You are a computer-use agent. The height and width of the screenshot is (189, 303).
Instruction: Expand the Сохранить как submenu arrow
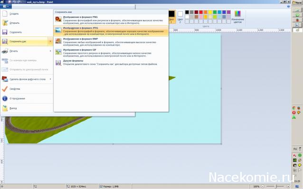point(50,41)
